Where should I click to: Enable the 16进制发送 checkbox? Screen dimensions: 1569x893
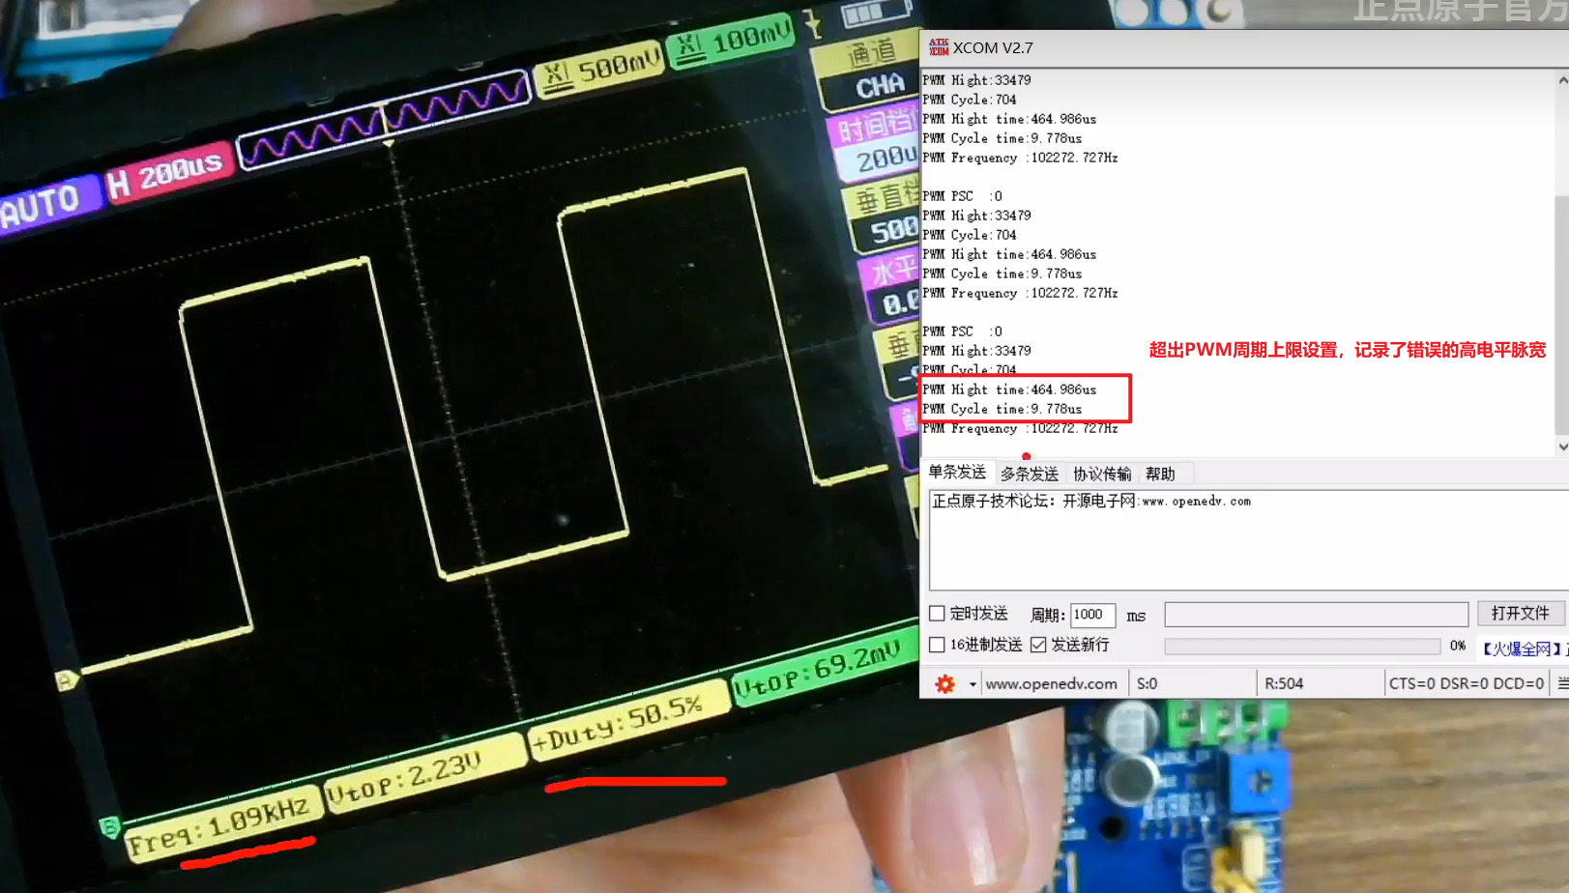(x=937, y=645)
